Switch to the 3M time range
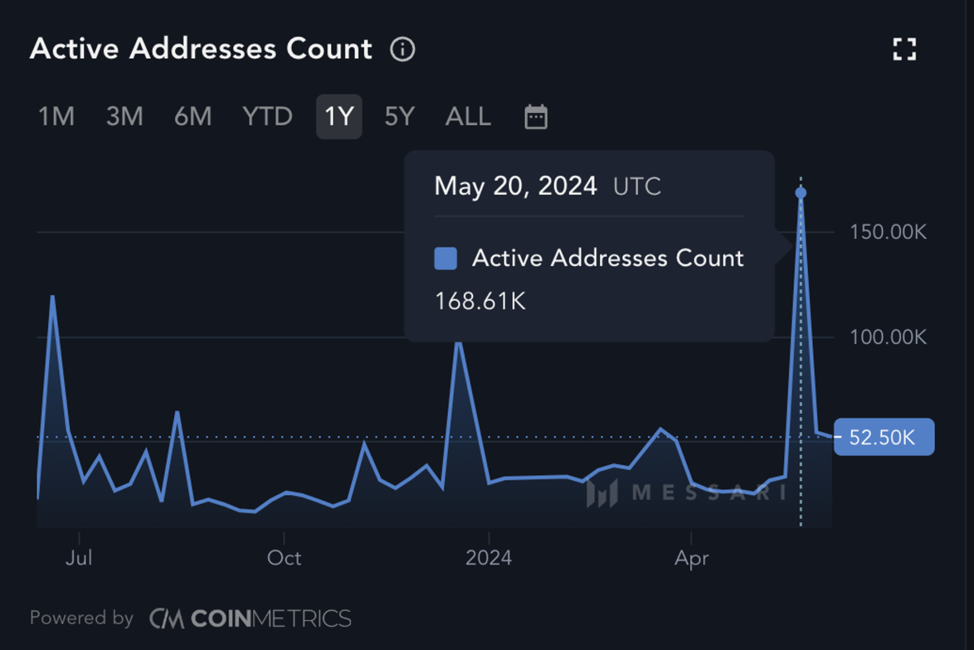The height and width of the screenshot is (650, 974). [124, 117]
